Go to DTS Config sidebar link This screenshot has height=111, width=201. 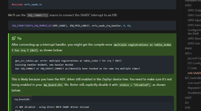pyautogui.click(x=194, y=63)
